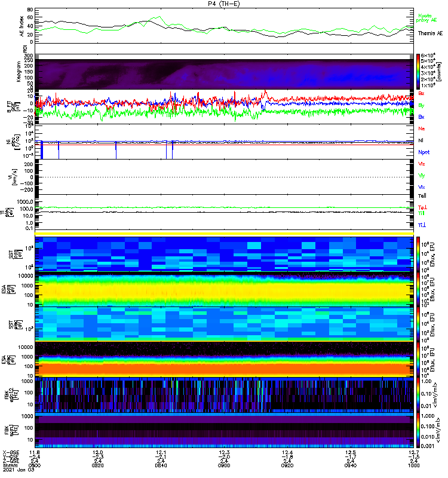Click inside the AE Index line plot panel
The height and width of the screenshot is (478, 448).
[x=224, y=26]
